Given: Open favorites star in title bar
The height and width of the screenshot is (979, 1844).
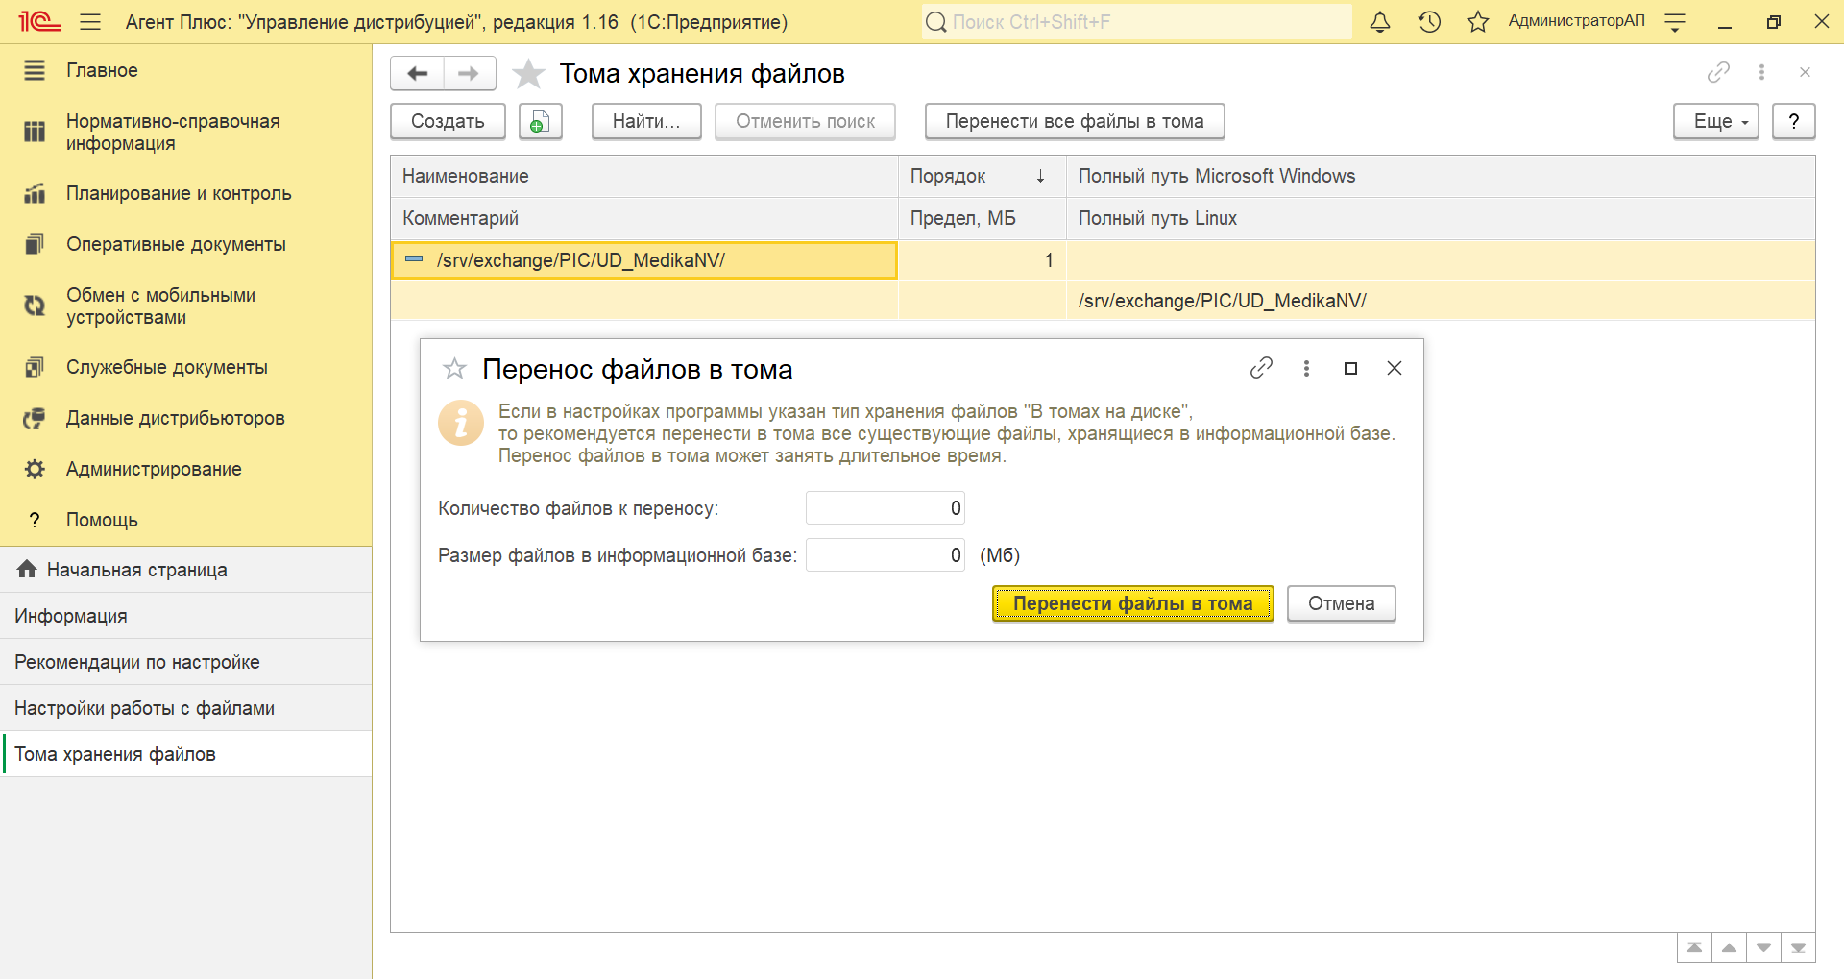Looking at the screenshot, I should [1478, 21].
